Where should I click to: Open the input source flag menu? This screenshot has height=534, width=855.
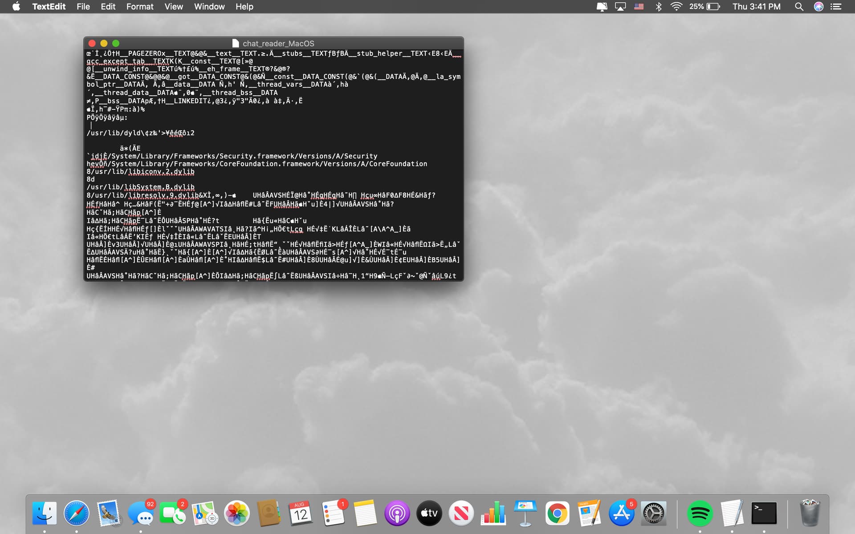(x=639, y=7)
